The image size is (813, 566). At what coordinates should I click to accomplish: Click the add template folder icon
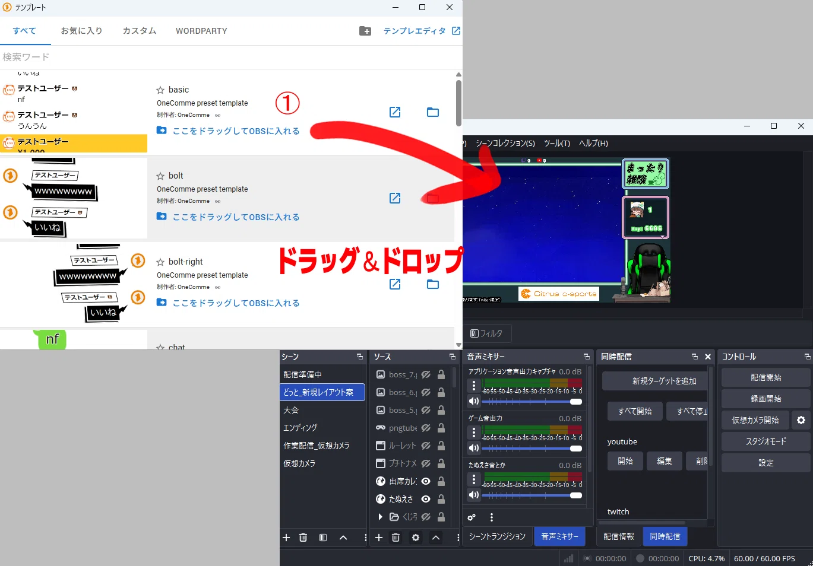[365, 31]
